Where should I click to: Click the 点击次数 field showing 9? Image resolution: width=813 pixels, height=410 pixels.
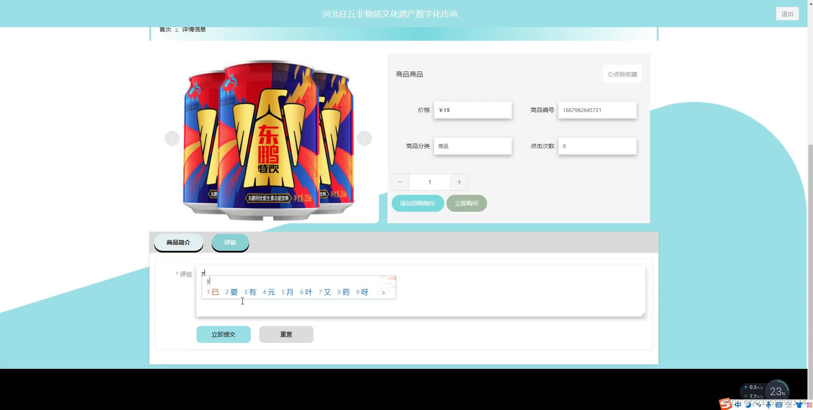pyautogui.click(x=597, y=146)
